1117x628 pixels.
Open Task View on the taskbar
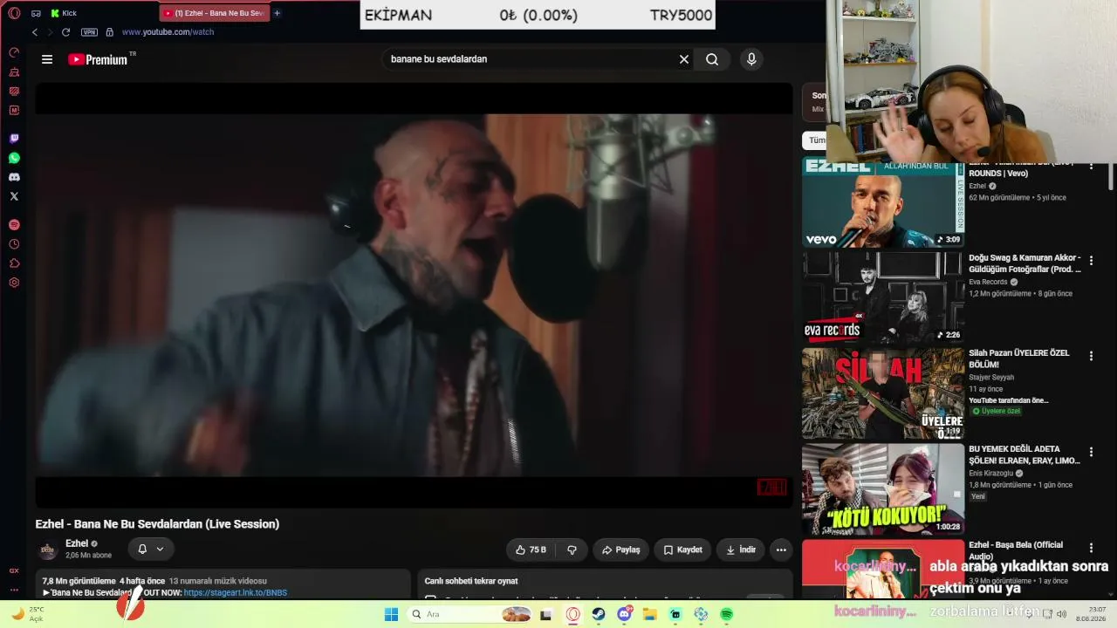pyautogui.click(x=547, y=614)
